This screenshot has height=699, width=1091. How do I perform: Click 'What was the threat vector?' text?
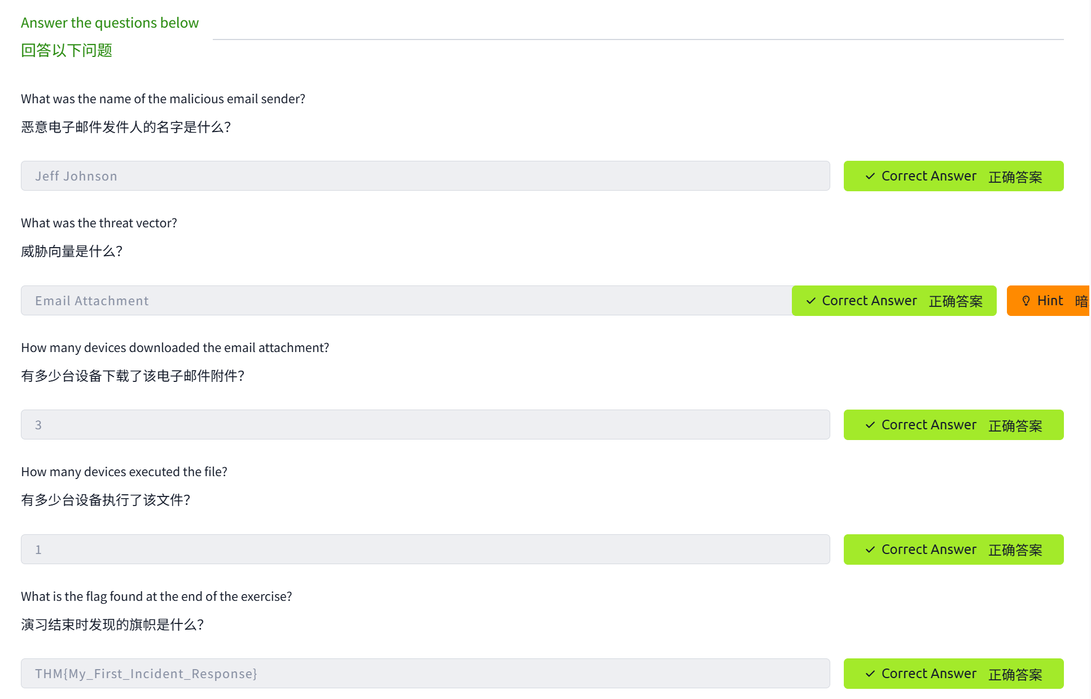[x=99, y=223]
